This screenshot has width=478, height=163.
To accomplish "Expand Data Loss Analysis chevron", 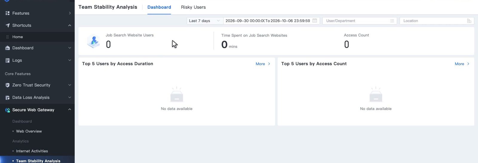I will 70,98.
